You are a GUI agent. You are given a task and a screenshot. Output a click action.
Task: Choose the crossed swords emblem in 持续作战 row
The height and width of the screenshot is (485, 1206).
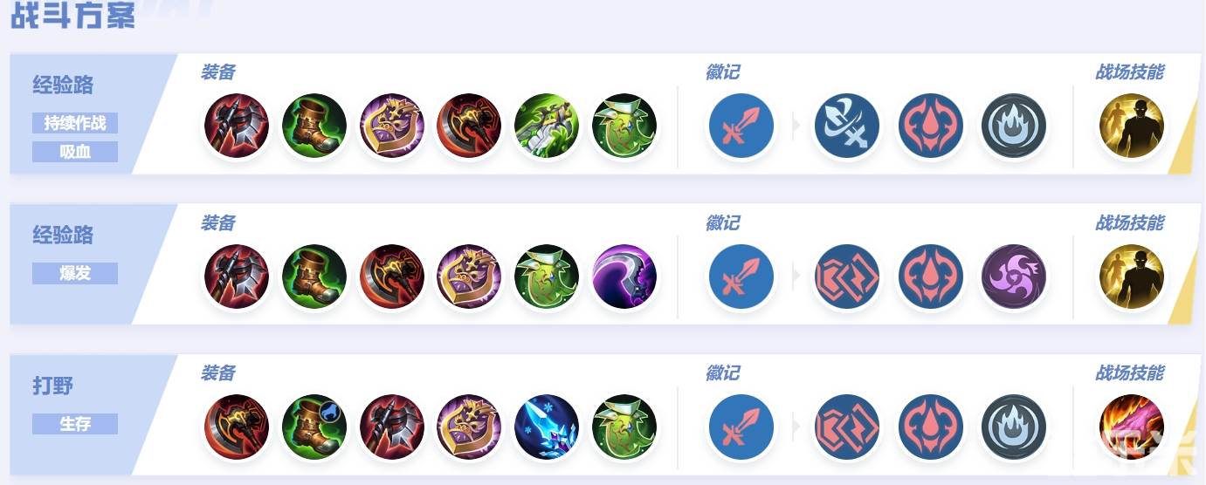tap(846, 126)
